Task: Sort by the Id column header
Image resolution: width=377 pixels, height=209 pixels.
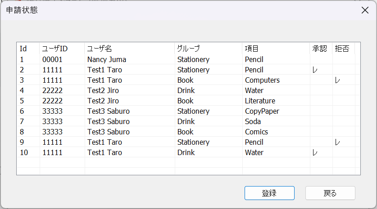Action: click(x=28, y=49)
